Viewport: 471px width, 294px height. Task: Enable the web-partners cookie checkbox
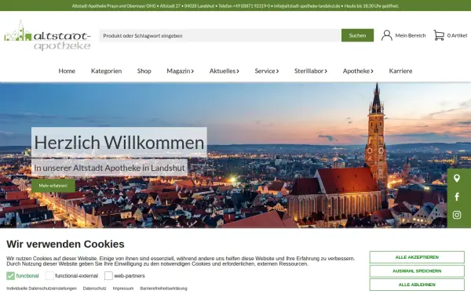coord(108,276)
